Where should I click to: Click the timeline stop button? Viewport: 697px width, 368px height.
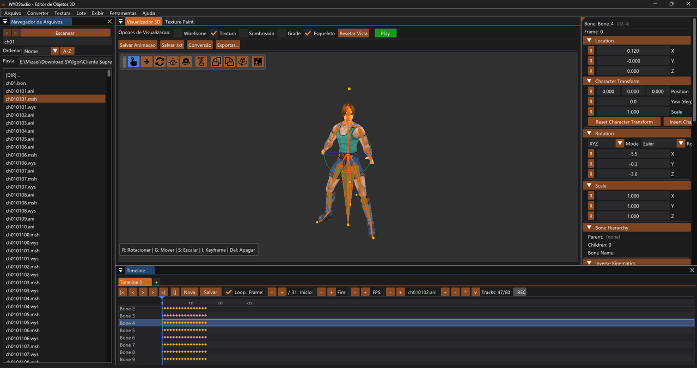tap(175, 292)
